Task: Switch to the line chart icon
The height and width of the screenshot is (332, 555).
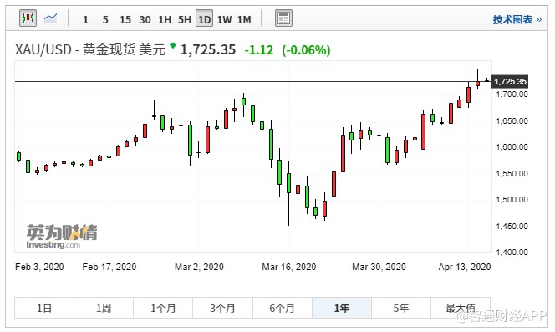Action: (x=51, y=18)
